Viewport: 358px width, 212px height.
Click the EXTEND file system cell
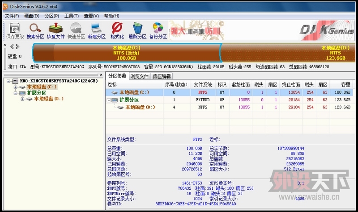[203, 100]
